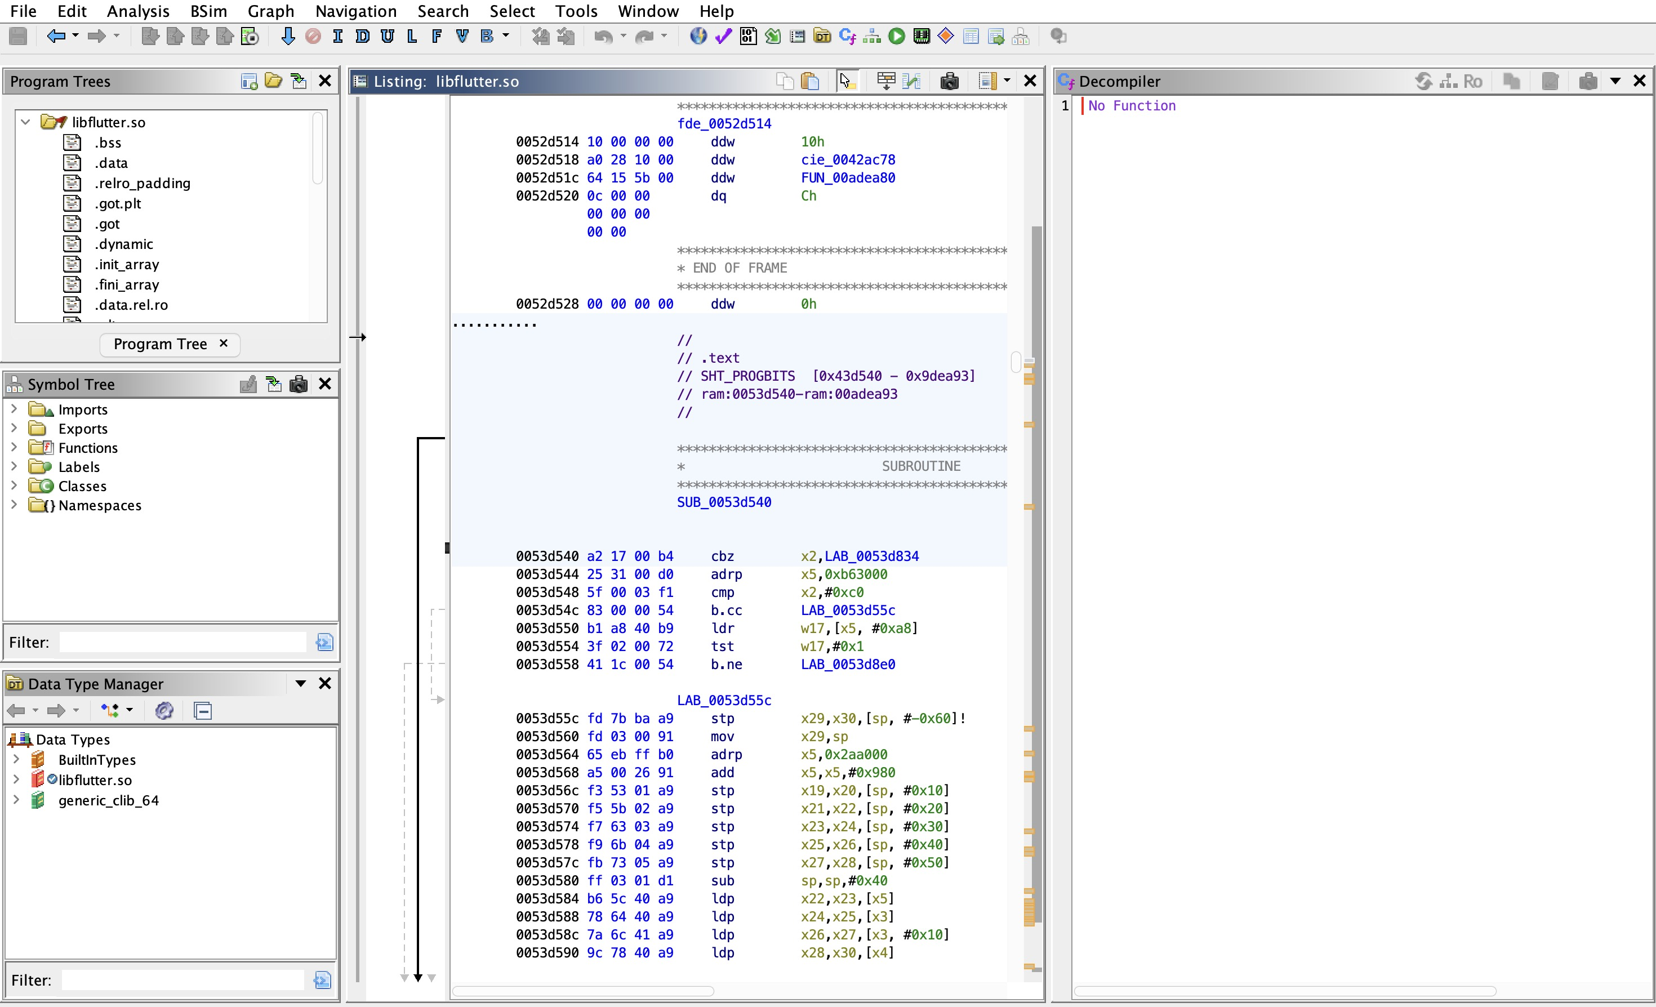The width and height of the screenshot is (1656, 1007).
Task: Follow the LAB_0053d8e0 branch target
Action: [848, 665]
